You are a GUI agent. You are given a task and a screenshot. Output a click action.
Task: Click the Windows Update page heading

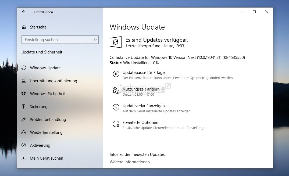click(x=137, y=27)
